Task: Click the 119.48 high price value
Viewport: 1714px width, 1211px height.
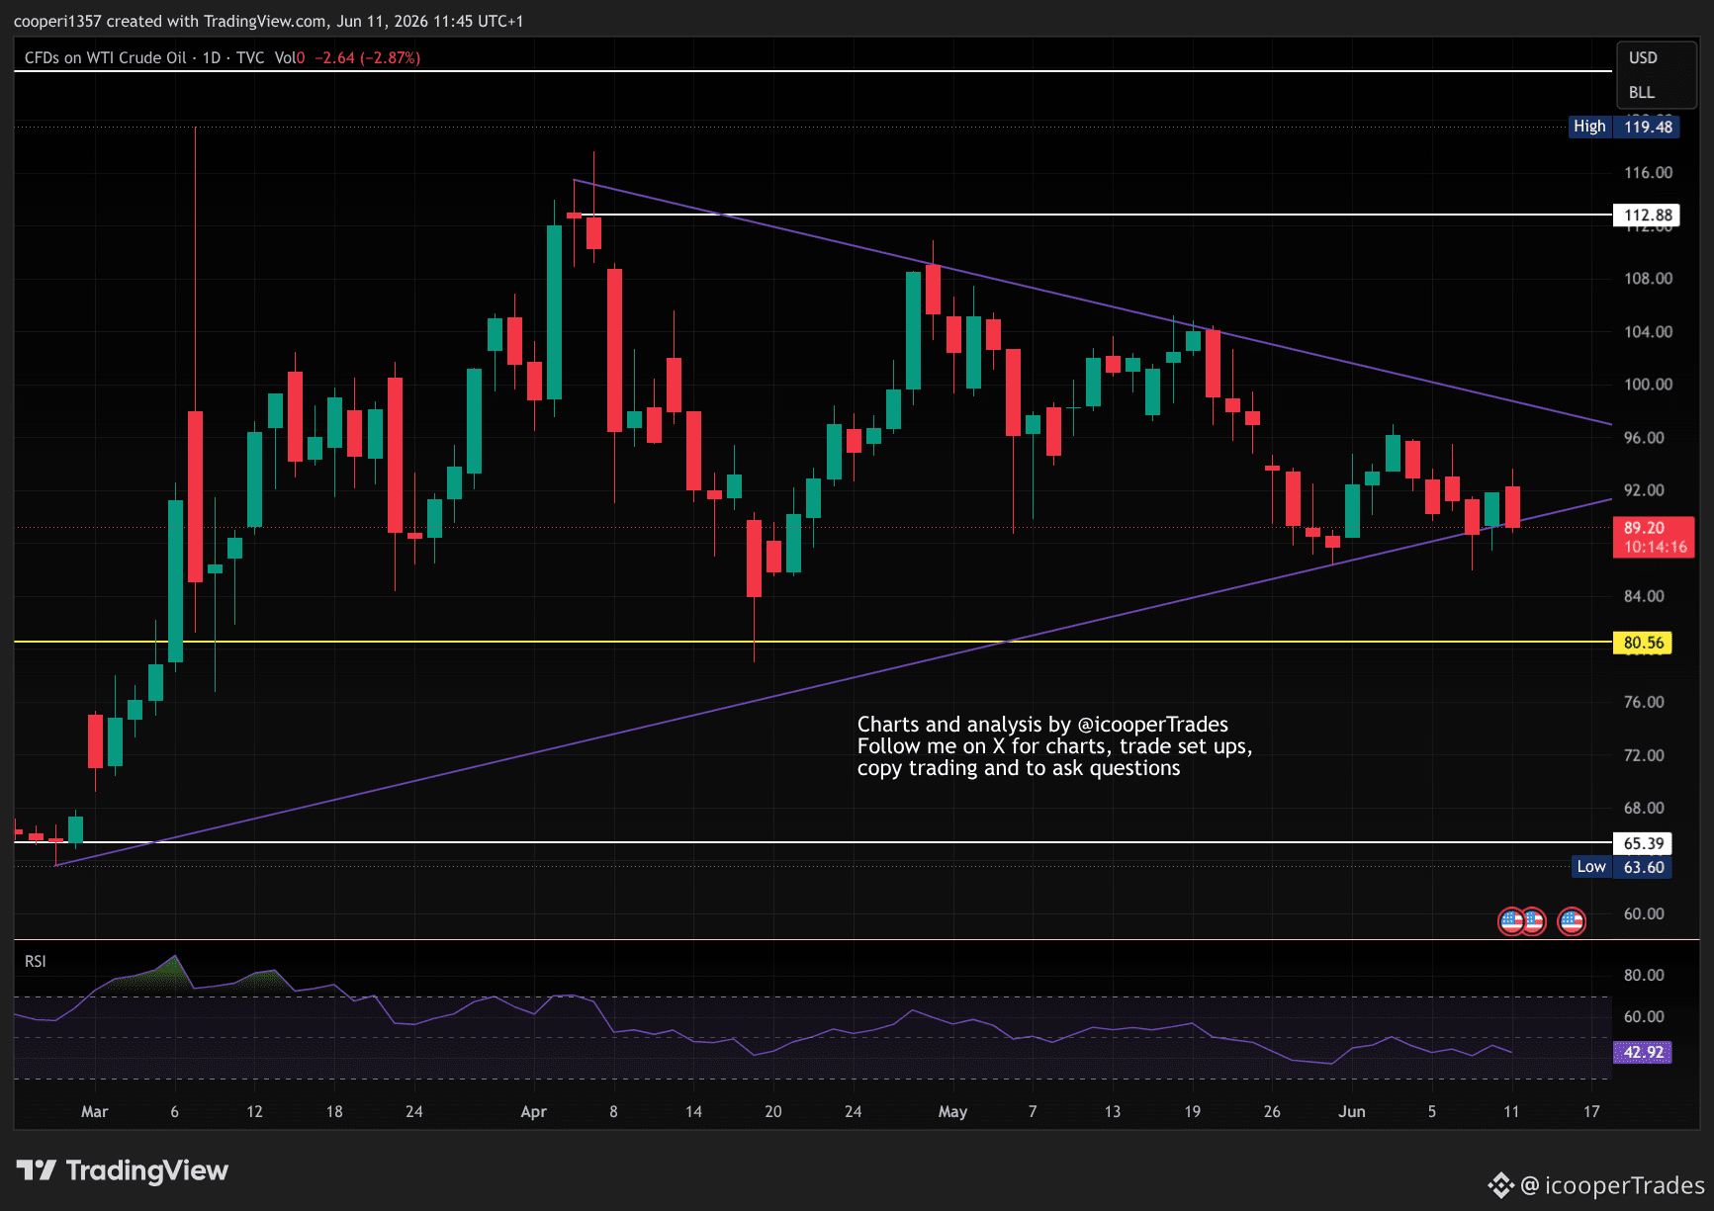Action: 1648,127
